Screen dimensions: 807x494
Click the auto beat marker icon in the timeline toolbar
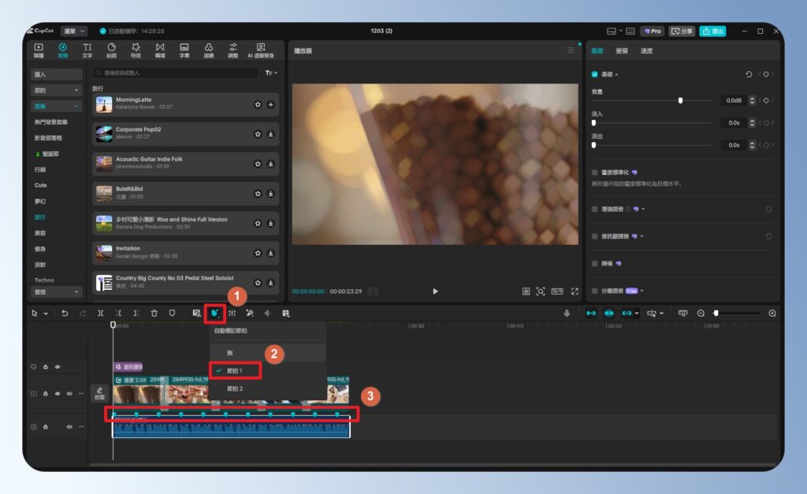214,313
